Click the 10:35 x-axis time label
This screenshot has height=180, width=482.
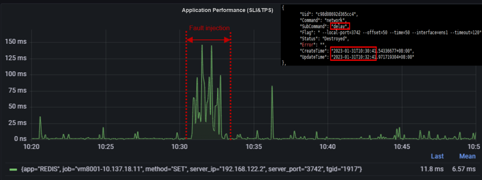click(x=253, y=147)
